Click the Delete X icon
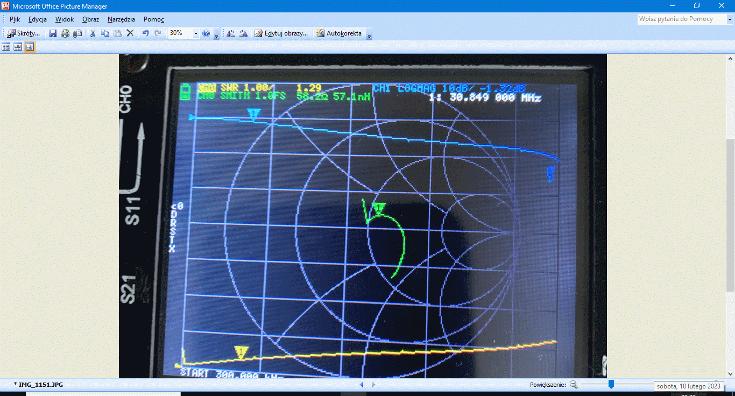Screen dimensions: 735x396 point(130,33)
